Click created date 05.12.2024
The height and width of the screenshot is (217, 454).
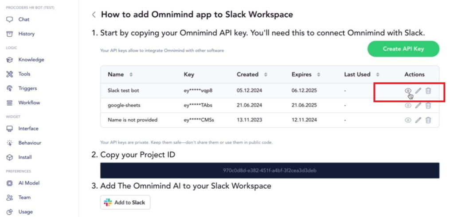click(x=249, y=91)
